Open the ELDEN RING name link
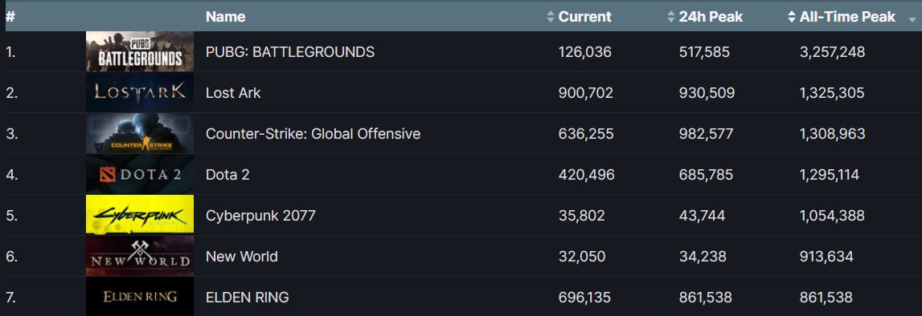 (247, 298)
